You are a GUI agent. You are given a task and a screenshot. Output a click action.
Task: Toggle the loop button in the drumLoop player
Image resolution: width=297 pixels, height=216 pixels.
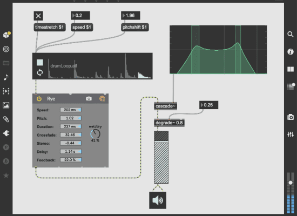pyautogui.click(x=40, y=72)
